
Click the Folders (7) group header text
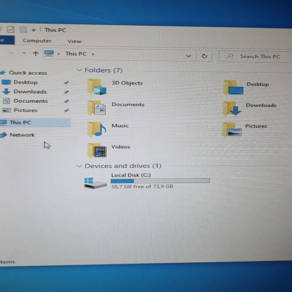coord(103,70)
